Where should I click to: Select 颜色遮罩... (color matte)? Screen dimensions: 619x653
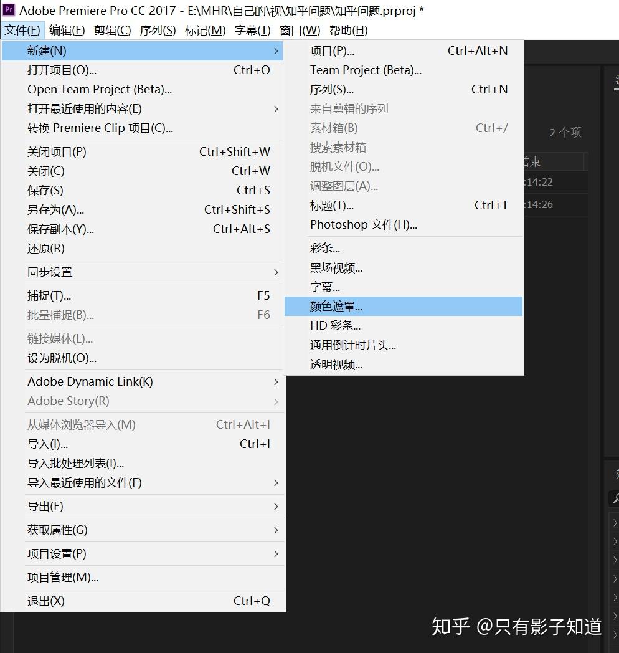tap(404, 307)
